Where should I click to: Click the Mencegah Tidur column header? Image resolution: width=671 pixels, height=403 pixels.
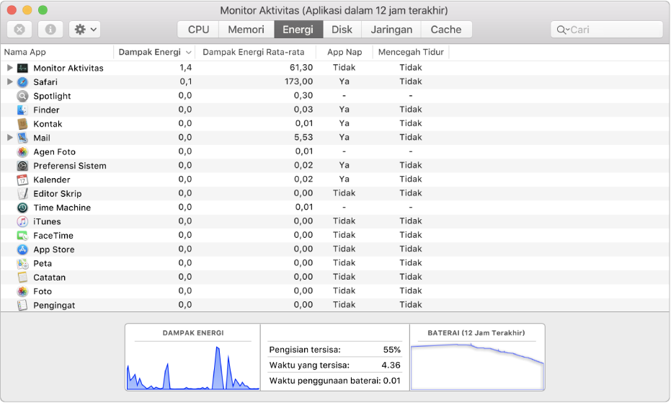[x=411, y=52]
